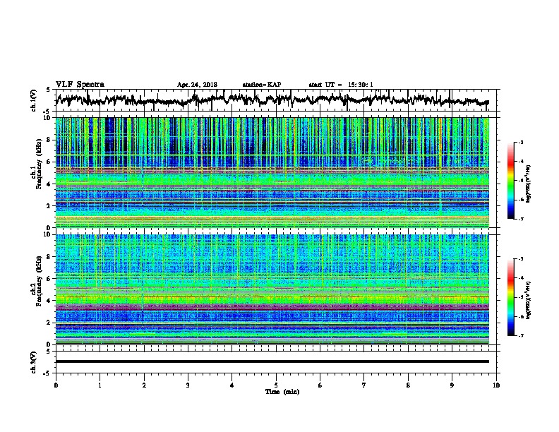Click the ch.2 spectrogram image
This screenshot has width=559, height=432.
click(x=272, y=289)
